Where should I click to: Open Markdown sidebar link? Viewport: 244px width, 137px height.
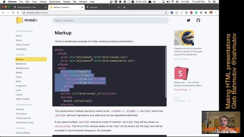pos(21,64)
